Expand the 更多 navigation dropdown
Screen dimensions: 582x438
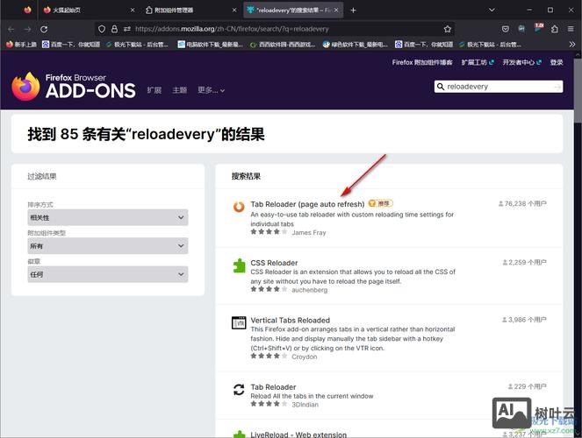coord(212,90)
